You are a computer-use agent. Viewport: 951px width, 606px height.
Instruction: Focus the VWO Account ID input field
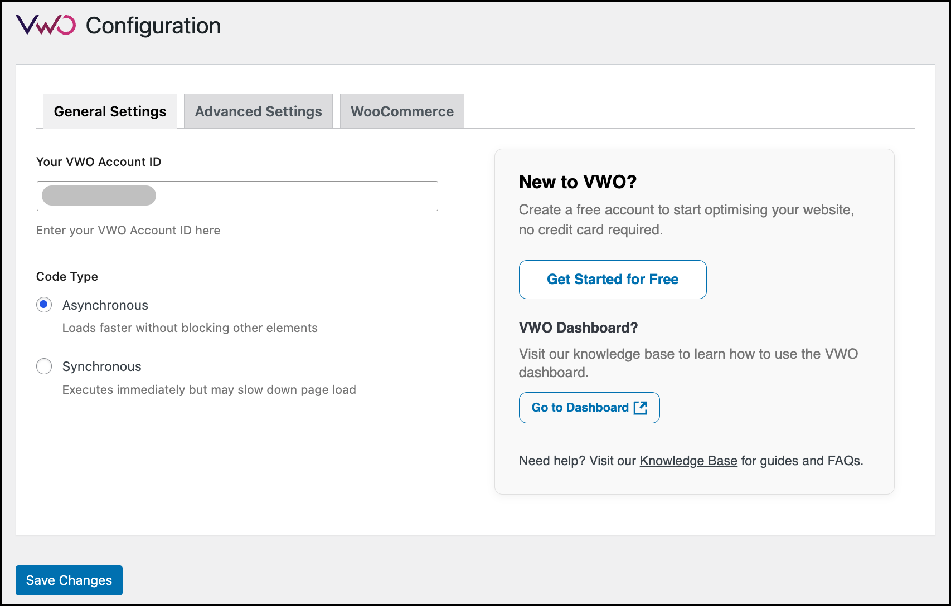coord(237,196)
